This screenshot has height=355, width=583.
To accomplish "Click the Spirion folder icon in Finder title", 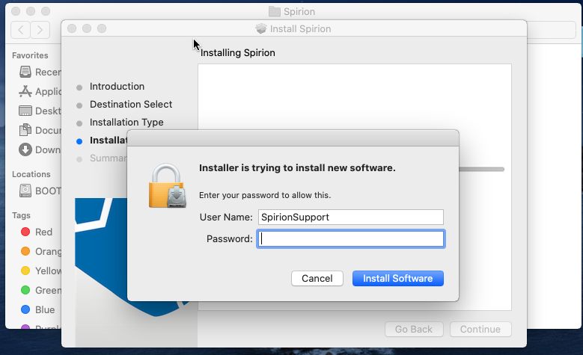I will (x=275, y=11).
